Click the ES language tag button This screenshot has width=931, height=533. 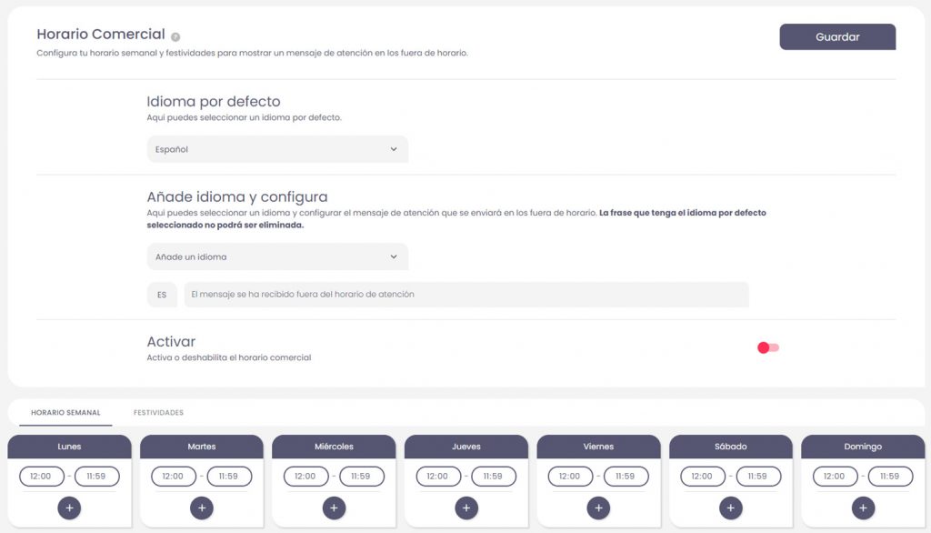pos(162,295)
